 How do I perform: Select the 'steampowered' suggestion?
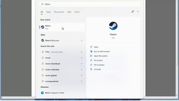(62, 81)
